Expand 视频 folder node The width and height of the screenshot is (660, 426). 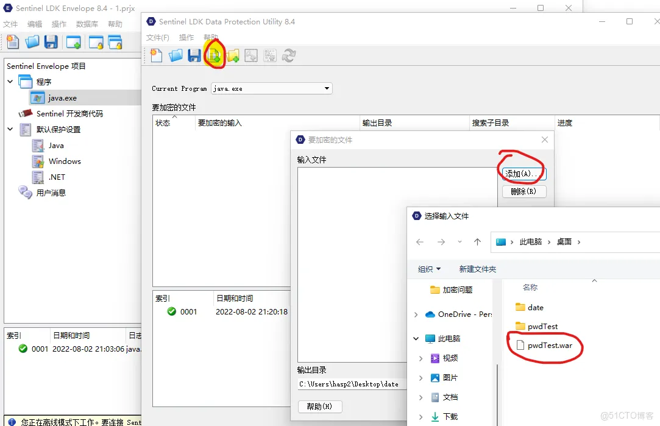pos(421,358)
